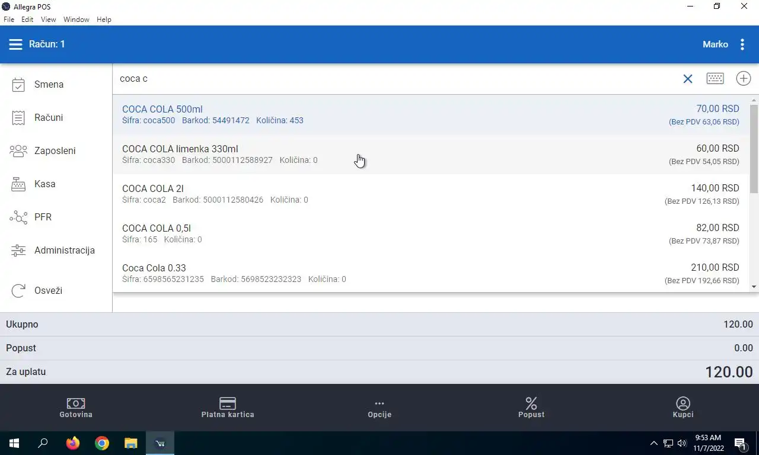Open the three-dot menu beside Marko
This screenshot has width=759, height=455.
point(742,44)
